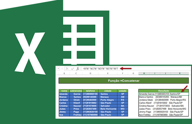The image size is (192, 124).
Task: Select column E header
Action: point(108,73)
